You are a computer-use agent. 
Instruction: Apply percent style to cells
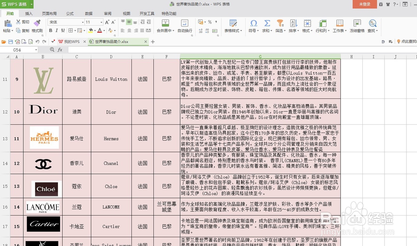[x=210, y=22]
